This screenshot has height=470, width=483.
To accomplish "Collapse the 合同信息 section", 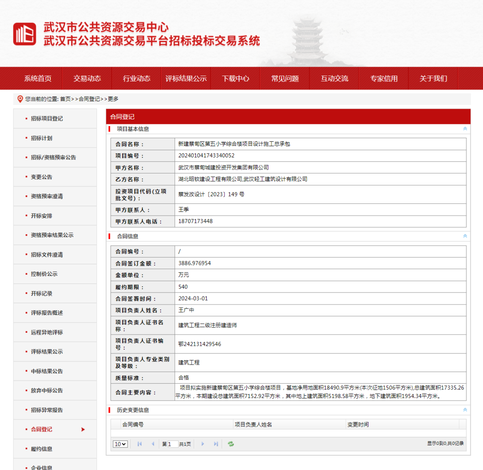I will click(x=465, y=236).
